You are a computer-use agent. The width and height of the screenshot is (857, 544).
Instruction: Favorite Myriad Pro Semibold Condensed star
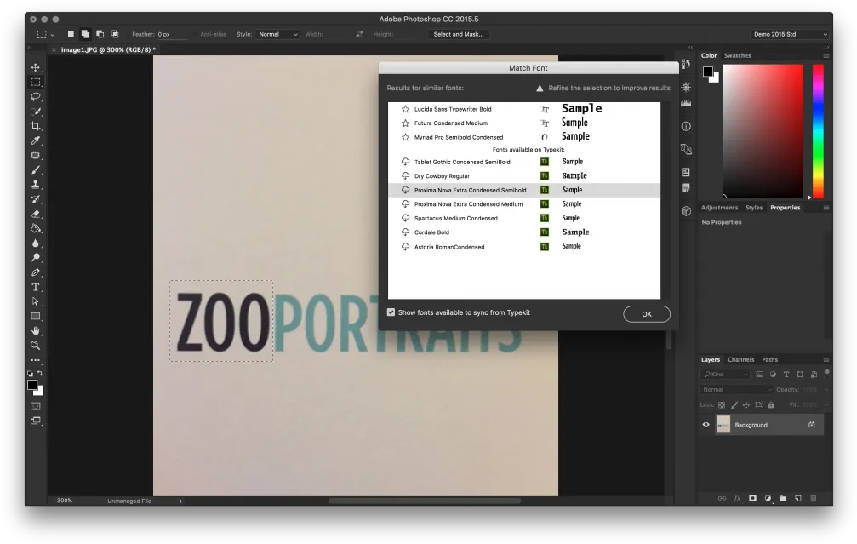pos(406,137)
